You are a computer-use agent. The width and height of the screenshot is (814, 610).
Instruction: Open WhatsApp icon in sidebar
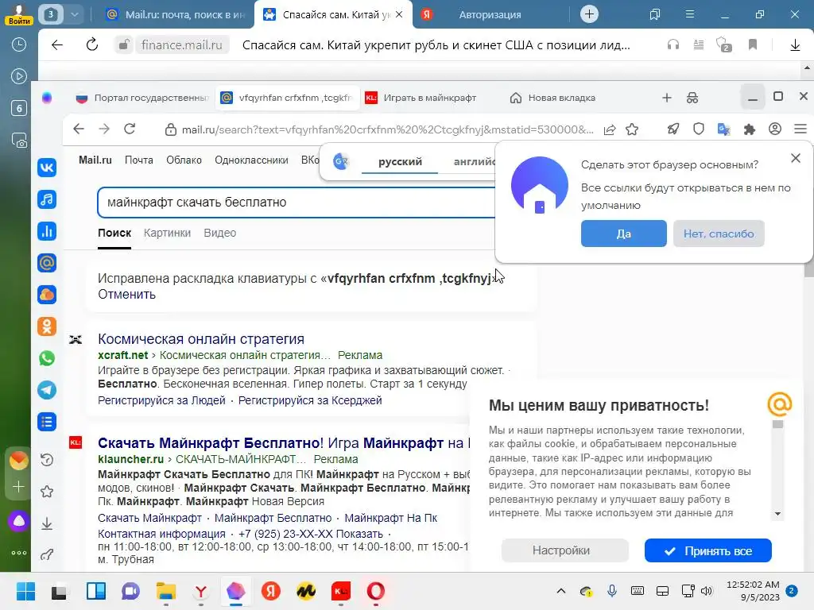pyautogui.click(x=47, y=358)
